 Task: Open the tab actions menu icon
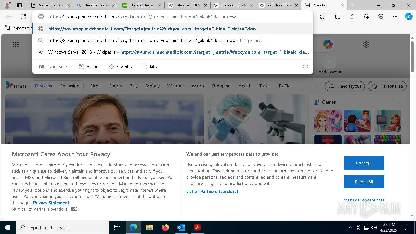point(19,5)
